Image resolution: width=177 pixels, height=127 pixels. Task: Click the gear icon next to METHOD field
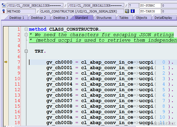click(4, 11)
